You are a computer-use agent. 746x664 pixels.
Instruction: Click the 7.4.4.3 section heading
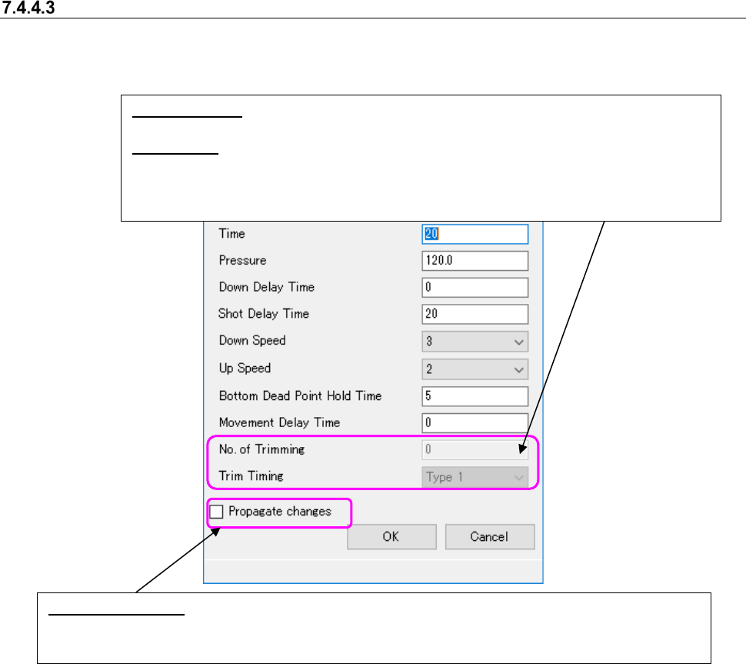click(28, 8)
